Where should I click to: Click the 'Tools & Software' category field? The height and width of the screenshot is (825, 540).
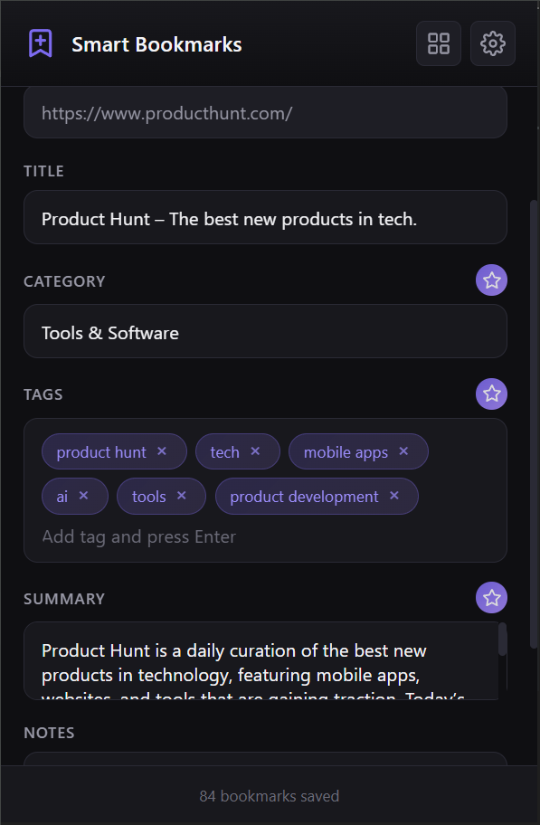(x=265, y=332)
